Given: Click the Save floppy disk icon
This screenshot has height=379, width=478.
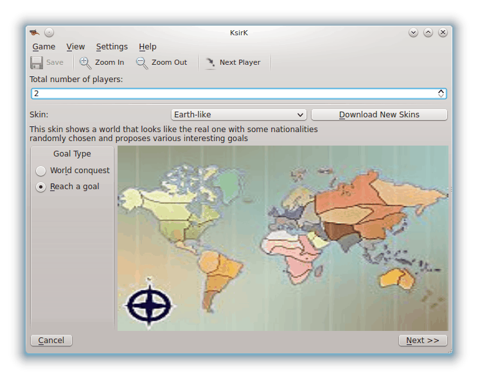Looking at the screenshot, I should [x=37, y=63].
